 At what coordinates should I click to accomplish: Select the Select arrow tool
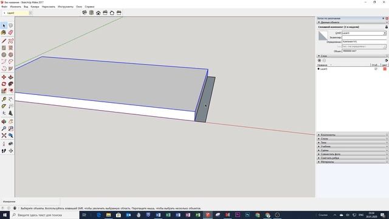(4, 26)
